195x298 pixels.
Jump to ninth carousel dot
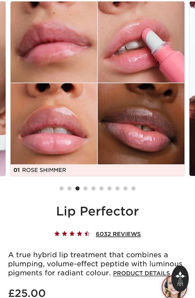[x=125, y=188]
